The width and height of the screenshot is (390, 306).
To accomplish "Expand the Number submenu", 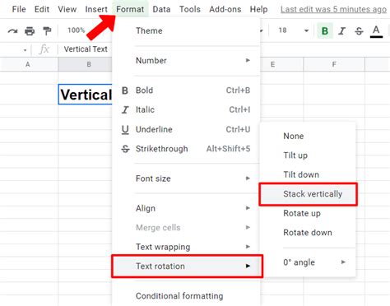I will click(x=186, y=60).
